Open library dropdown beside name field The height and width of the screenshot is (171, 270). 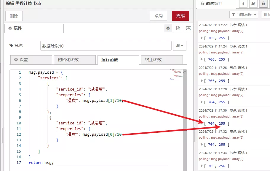180,46
